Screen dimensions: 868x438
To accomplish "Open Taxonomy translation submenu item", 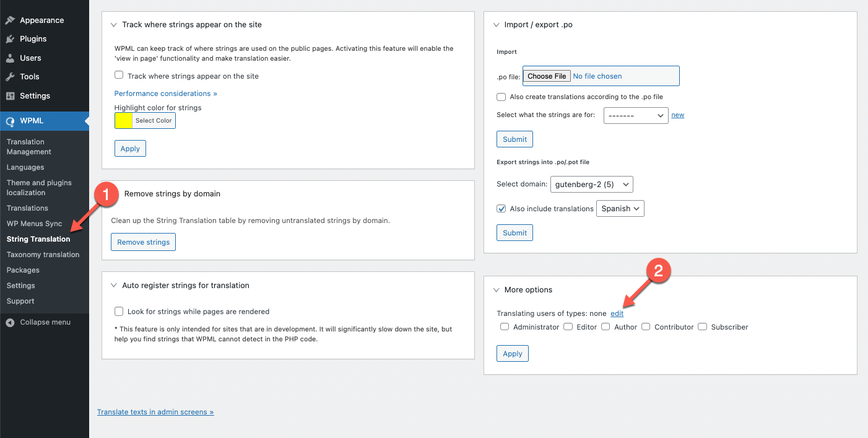I will coord(43,255).
